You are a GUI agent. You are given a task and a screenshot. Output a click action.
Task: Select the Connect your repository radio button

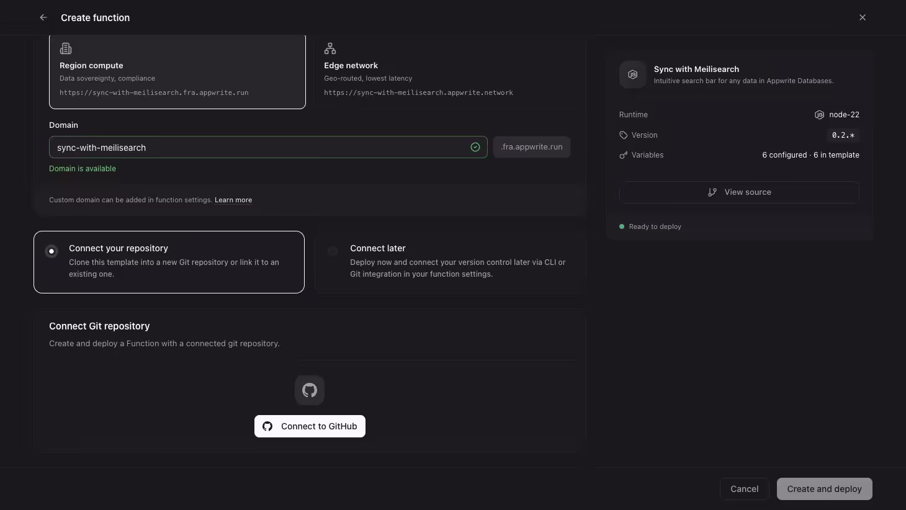point(52,251)
